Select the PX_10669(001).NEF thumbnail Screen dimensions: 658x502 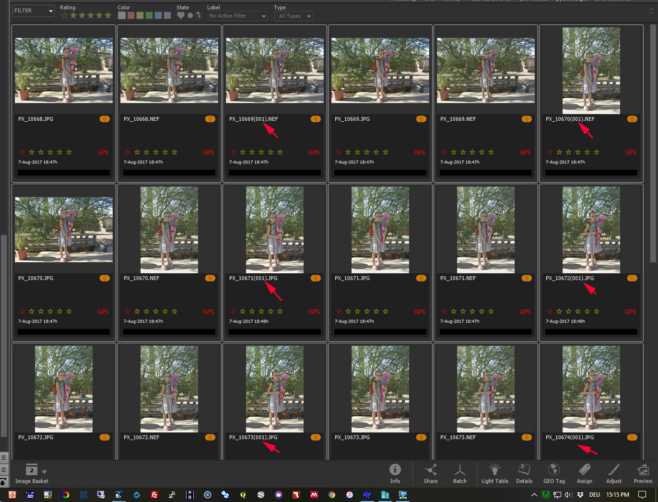(x=275, y=70)
